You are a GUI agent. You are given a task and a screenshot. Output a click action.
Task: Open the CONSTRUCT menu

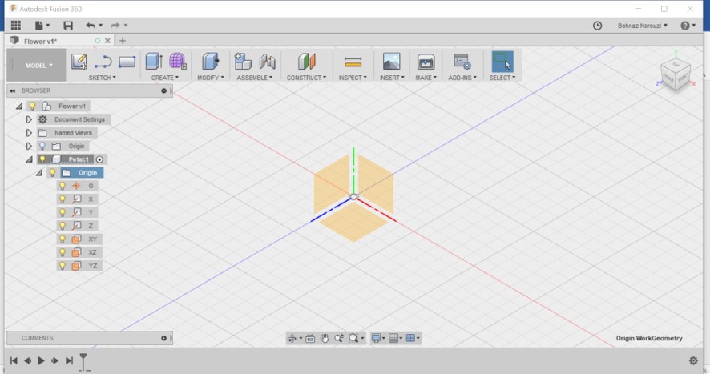tap(306, 78)
